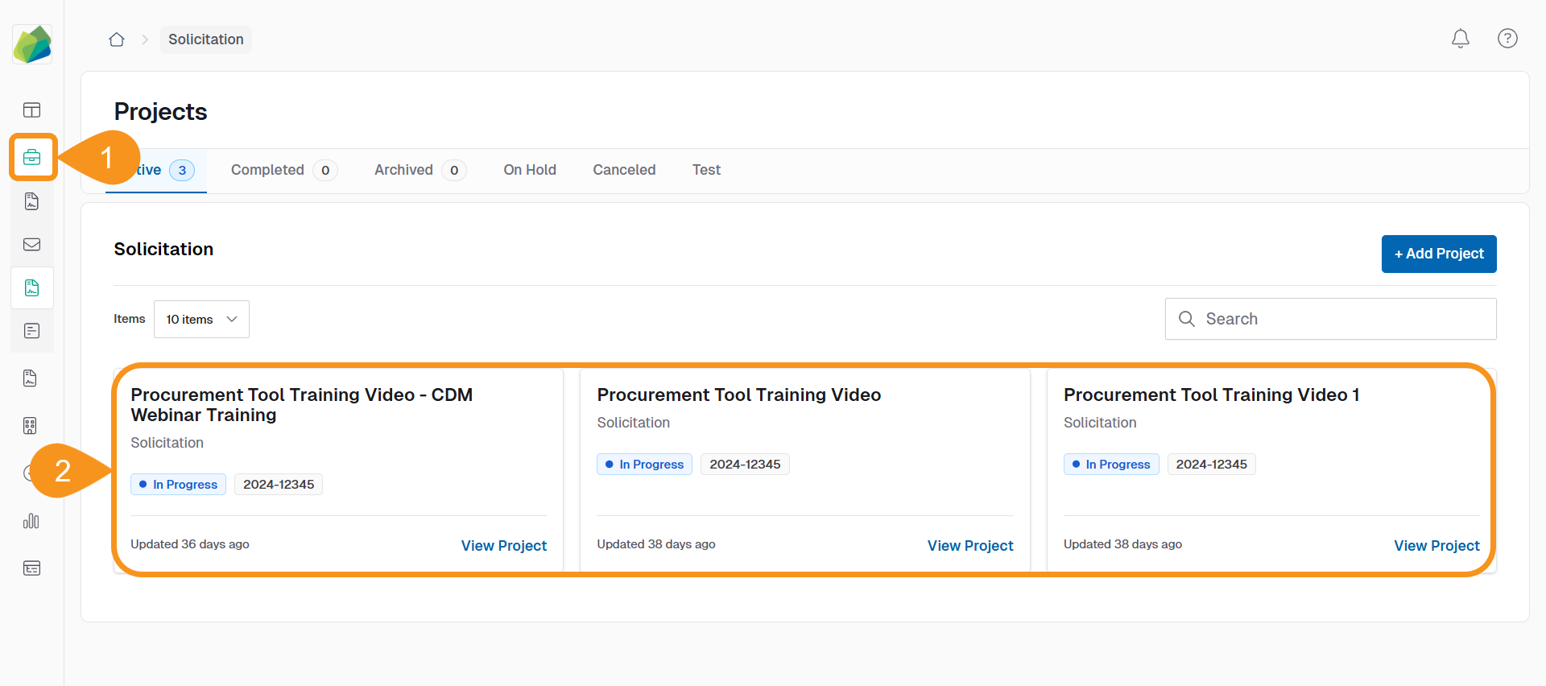
Task: Open the dashboard layout icon in sidebar
Action: (x=32, y=110)
